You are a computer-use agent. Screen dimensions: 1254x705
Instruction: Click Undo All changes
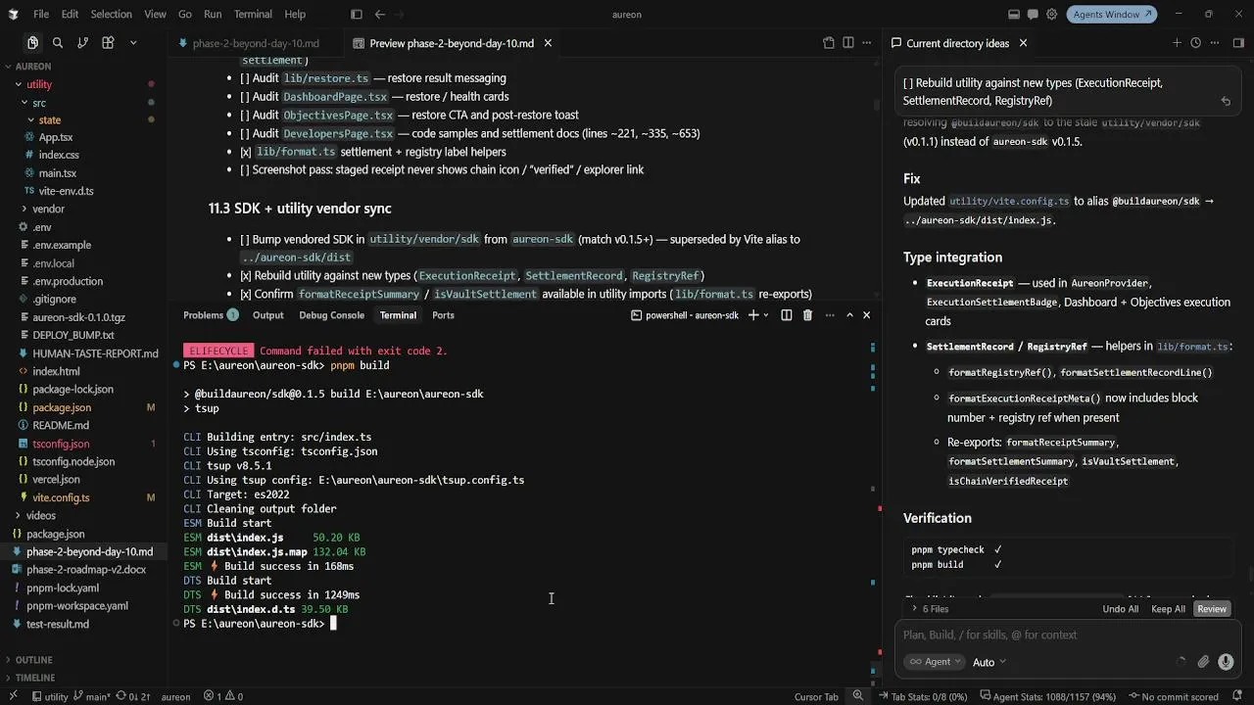tap(1120, 609)
